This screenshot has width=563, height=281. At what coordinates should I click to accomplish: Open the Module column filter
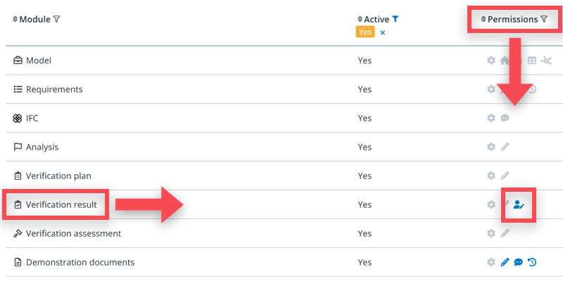[56, 20]
